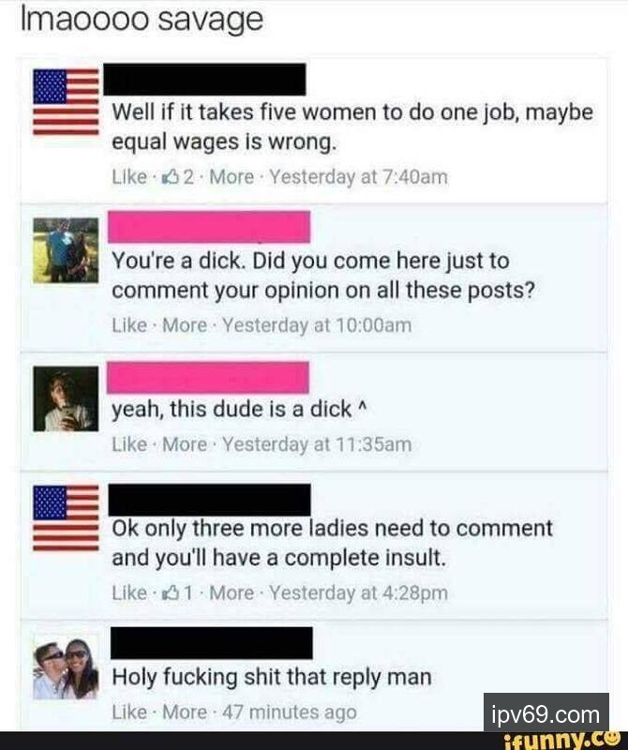Screen dimensions: 628x750
Task: Open More options on the 10:00am comment
Action: 185,325
